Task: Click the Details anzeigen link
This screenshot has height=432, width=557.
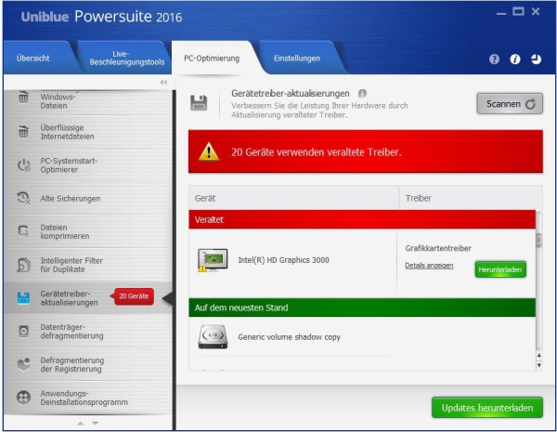Action: point(429,266)
